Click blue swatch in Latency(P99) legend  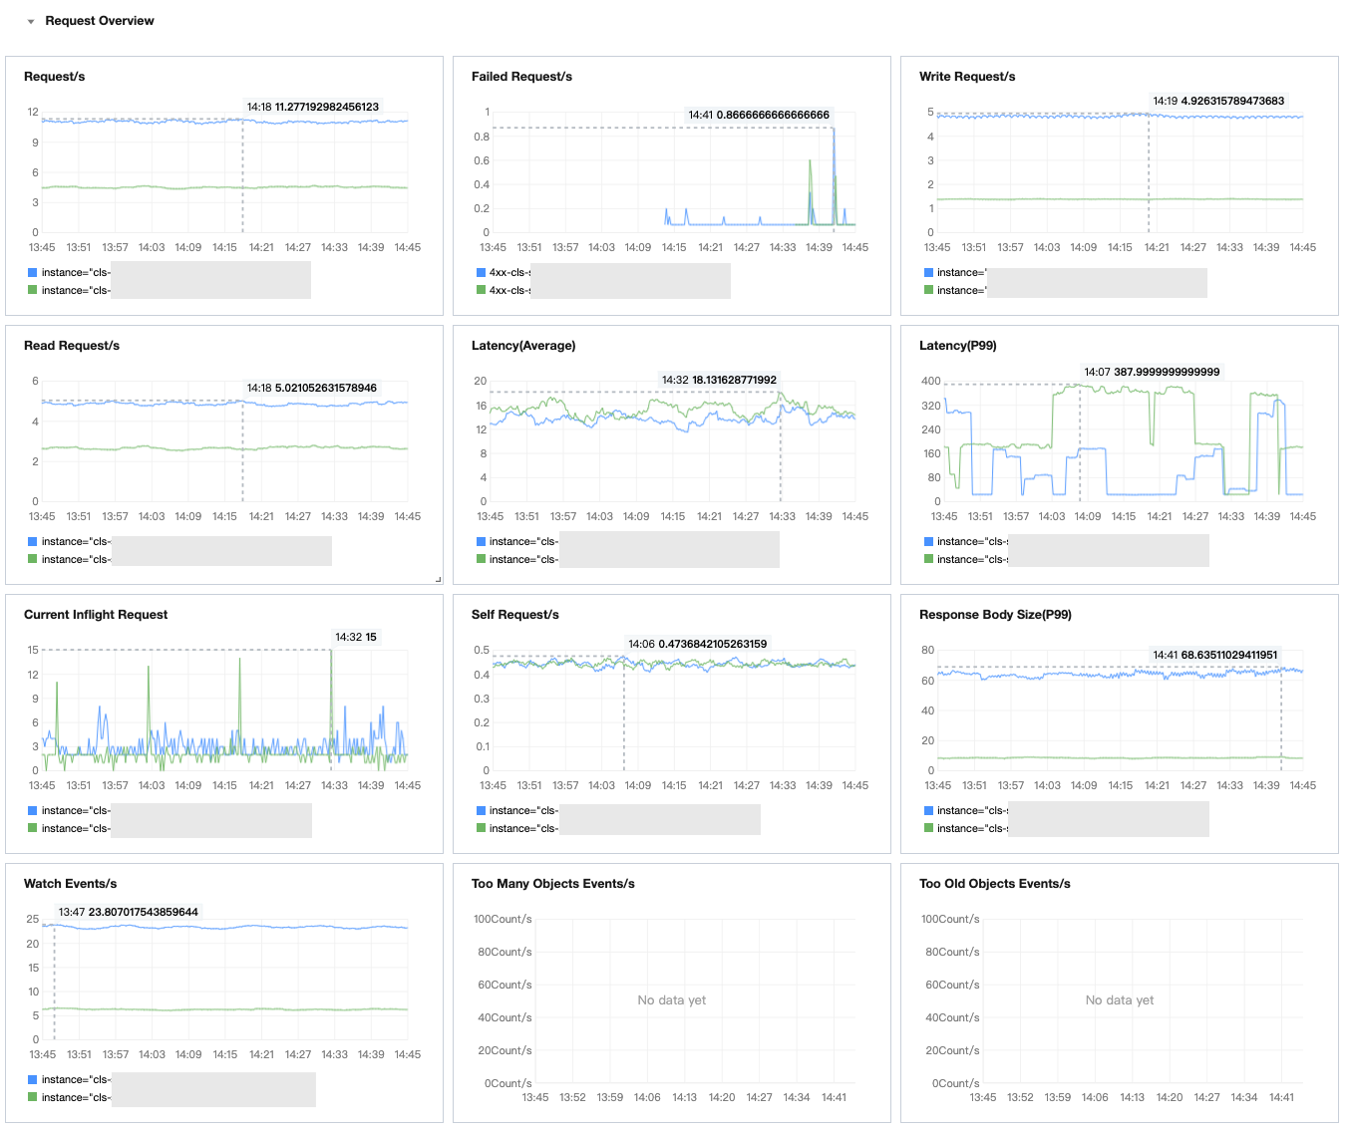tap(928, 541)
